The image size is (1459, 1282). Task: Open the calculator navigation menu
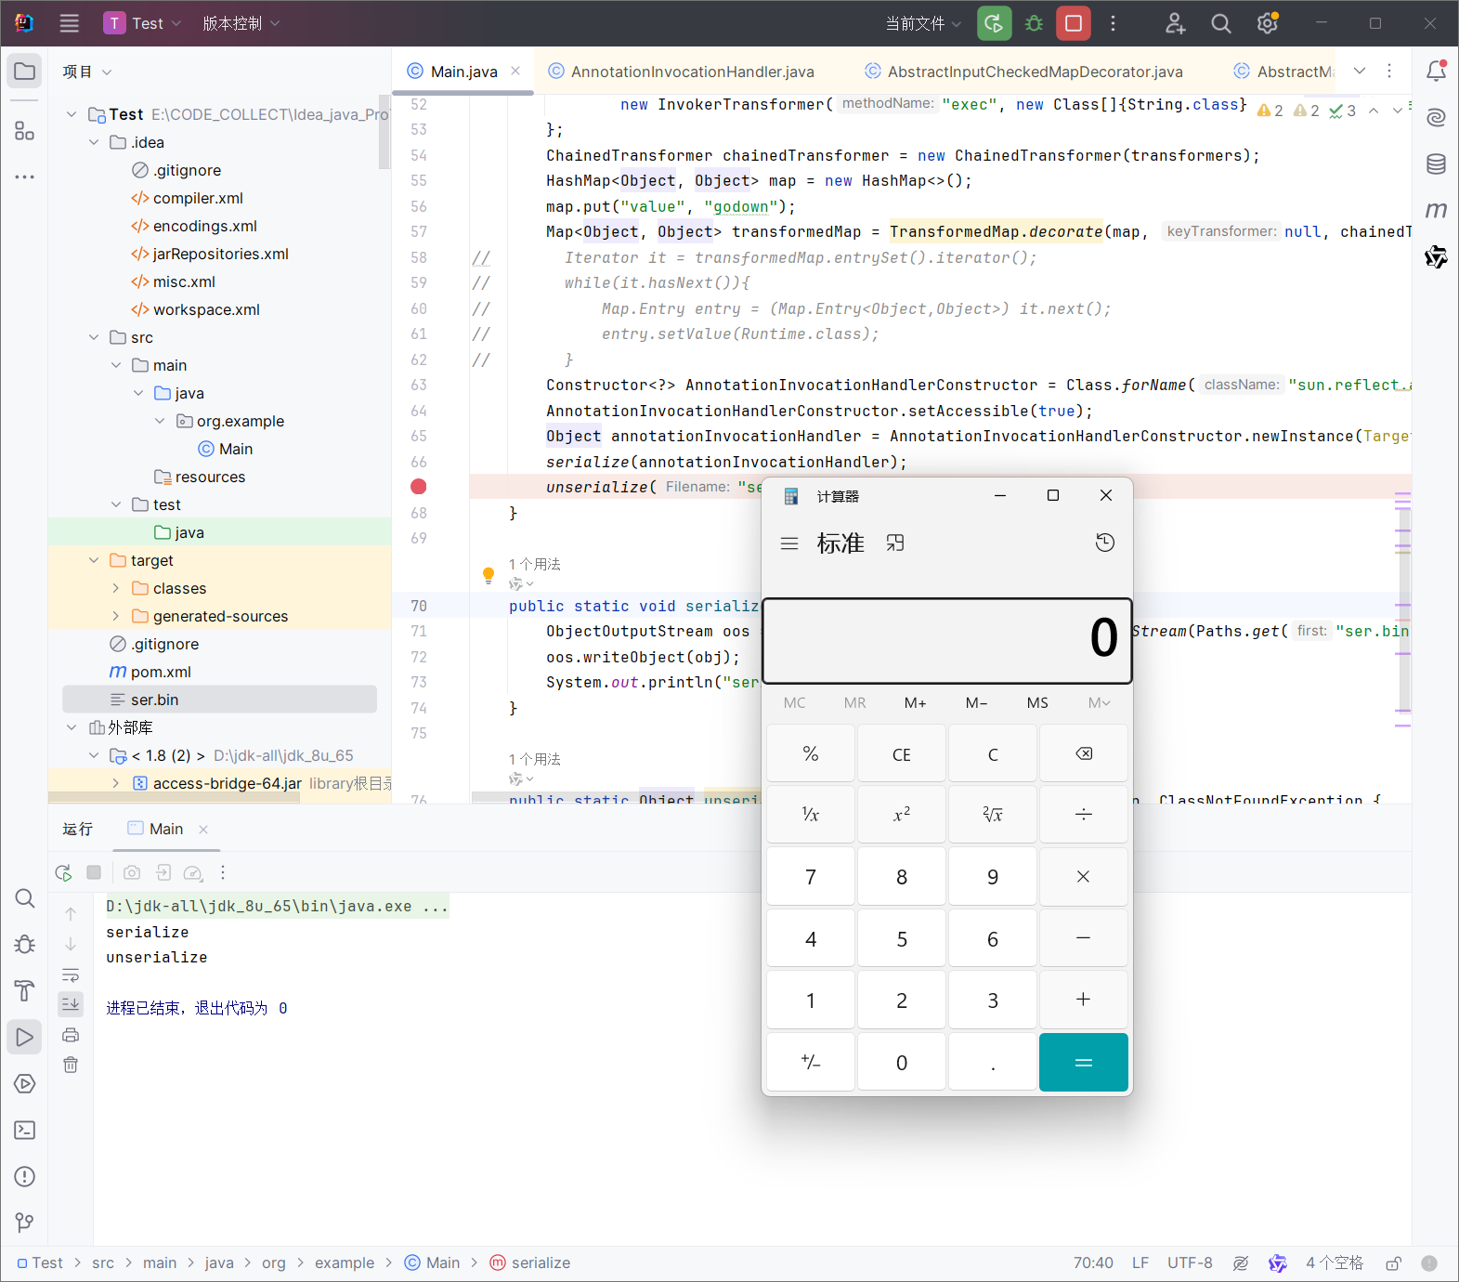[789, 543]
